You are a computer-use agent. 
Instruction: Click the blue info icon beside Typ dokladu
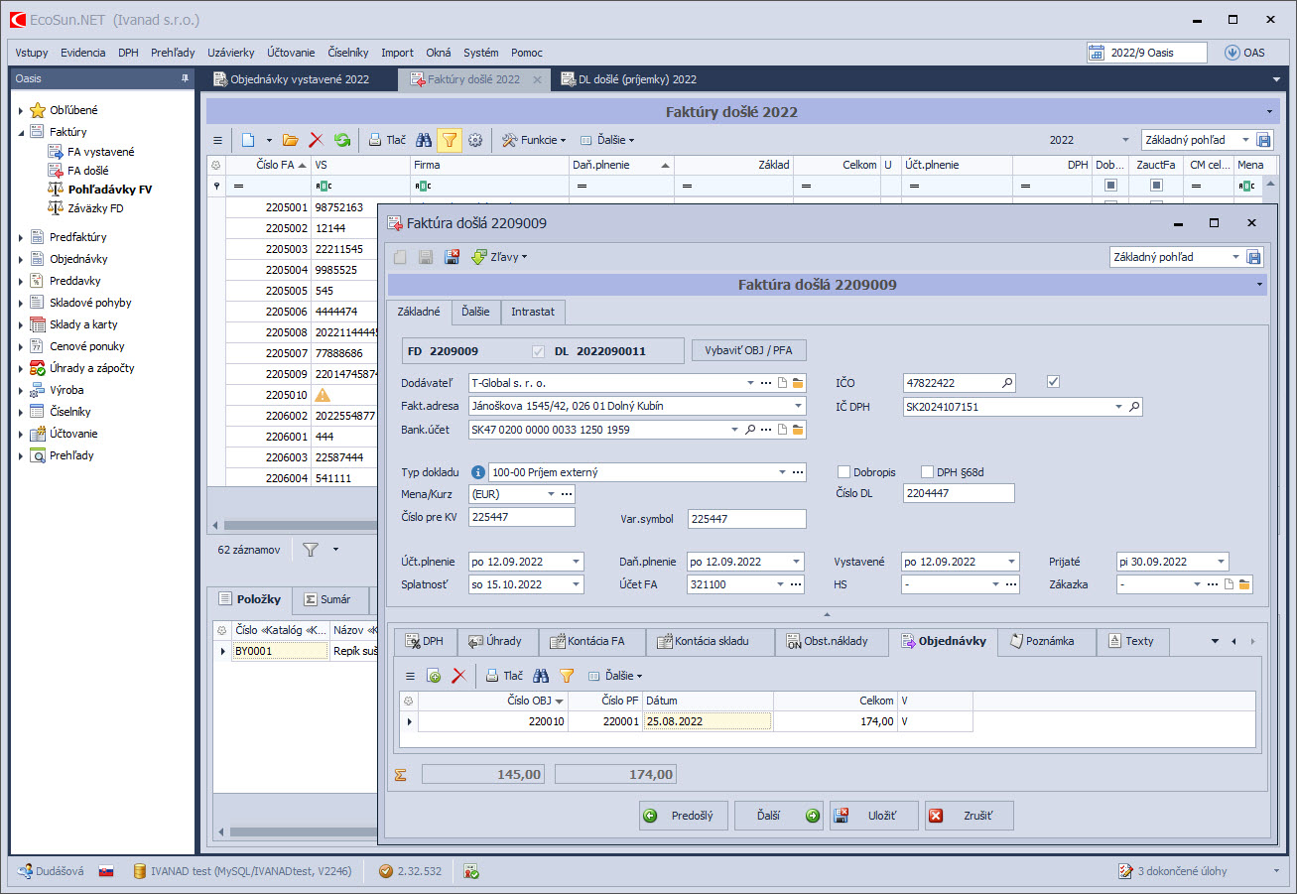click(477, 472)
